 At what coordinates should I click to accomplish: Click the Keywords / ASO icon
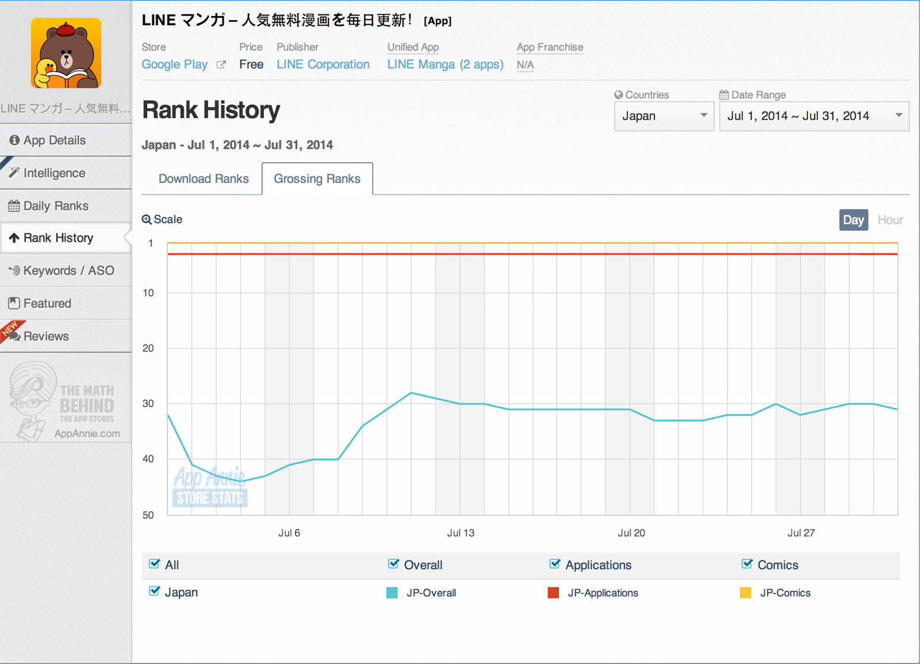(14, 270)
